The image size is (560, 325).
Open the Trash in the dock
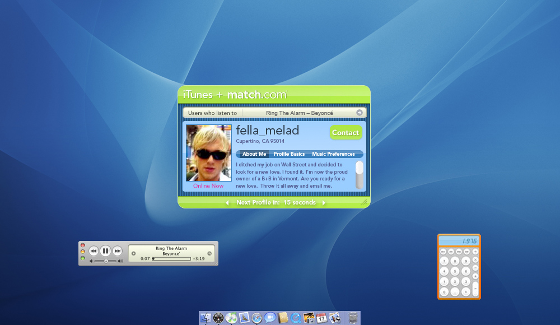coord(353,318)
